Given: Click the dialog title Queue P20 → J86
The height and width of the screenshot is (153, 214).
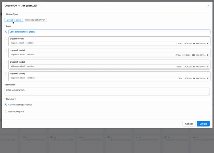Looking at the screenshot, I should tap(21, 6).
